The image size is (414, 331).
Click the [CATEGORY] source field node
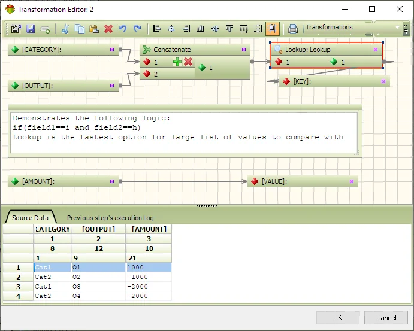[x=63, y=50]
